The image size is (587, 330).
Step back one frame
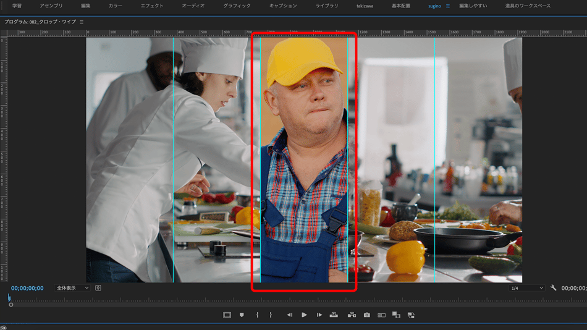(x=289, y=315)
